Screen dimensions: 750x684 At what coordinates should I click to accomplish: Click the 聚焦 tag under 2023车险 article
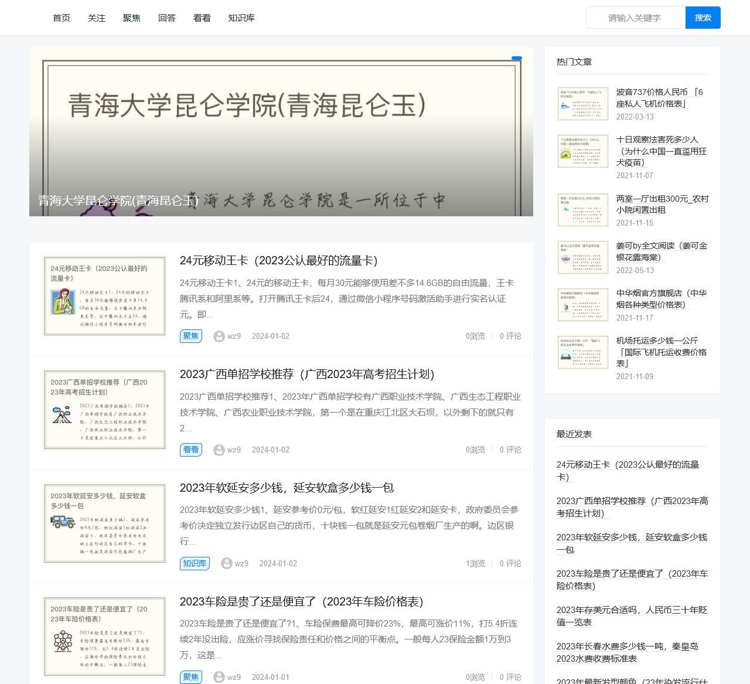tap(191, 677)
